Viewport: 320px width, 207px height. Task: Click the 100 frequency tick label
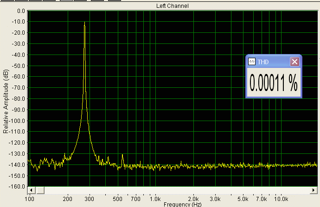(x=29, y=199)
